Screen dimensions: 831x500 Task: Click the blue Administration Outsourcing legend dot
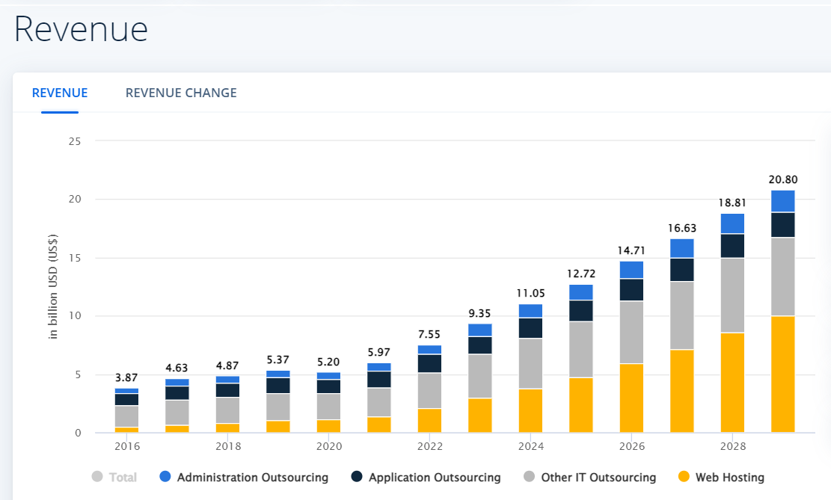(x=165, y=476)
